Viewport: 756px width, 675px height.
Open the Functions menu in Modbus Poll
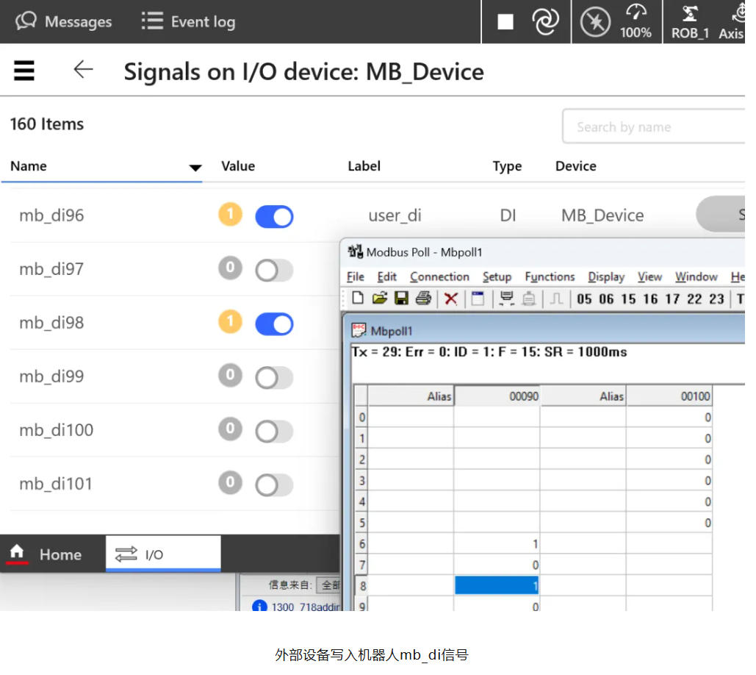550,276
